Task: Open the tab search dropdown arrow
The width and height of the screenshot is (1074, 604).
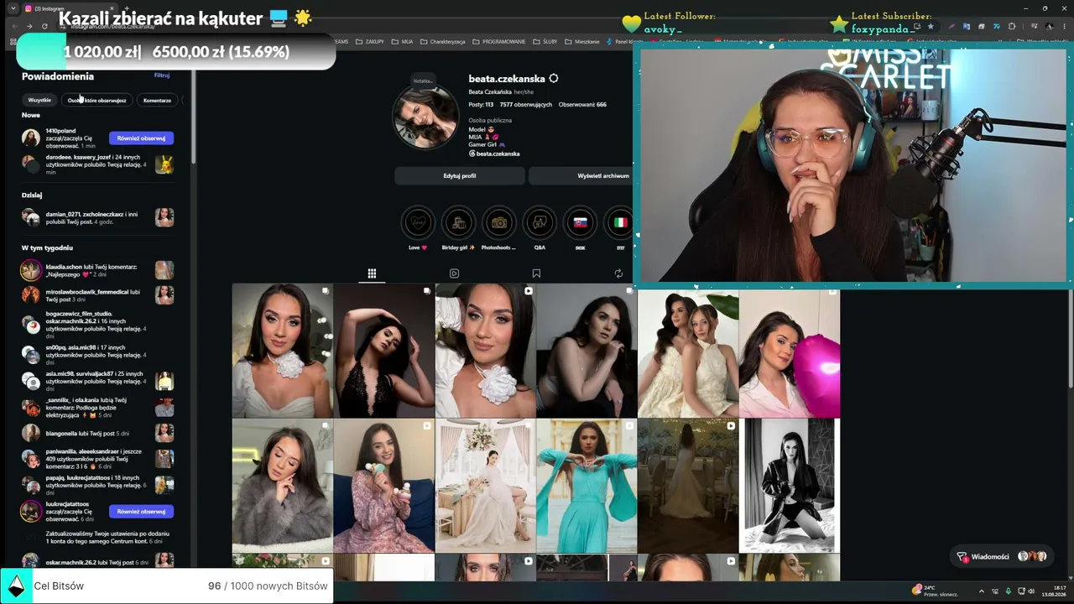Action: tap(13, 8)
